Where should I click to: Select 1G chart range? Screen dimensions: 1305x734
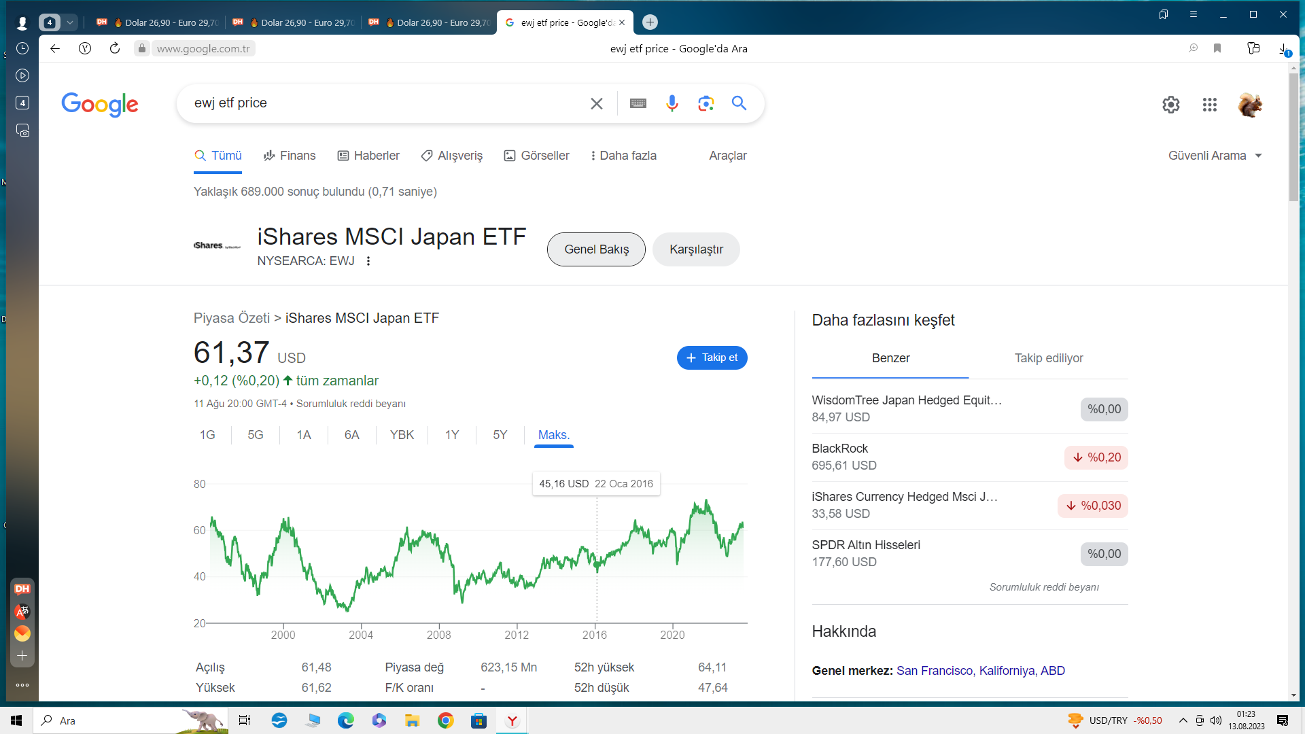[207, 435]
